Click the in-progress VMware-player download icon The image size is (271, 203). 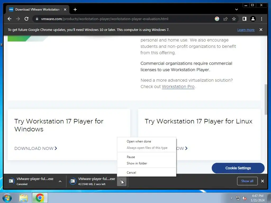[73, 181]
